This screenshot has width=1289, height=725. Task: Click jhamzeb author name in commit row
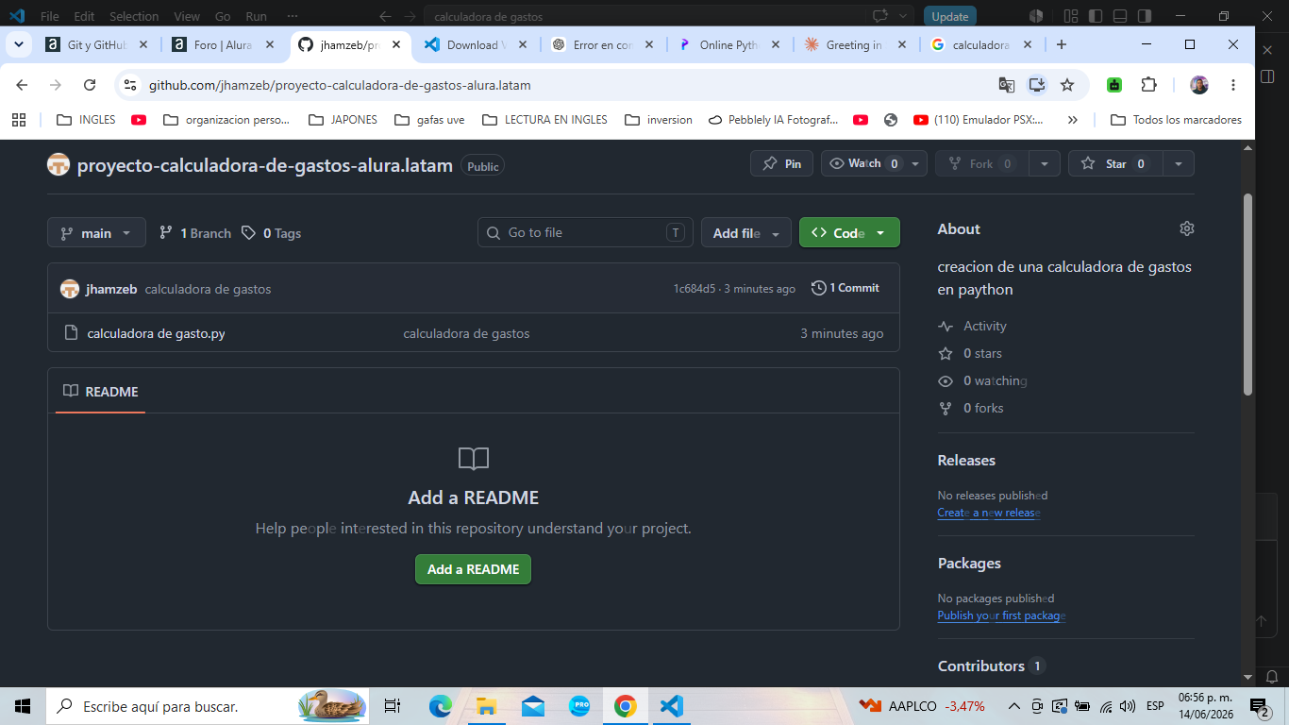[x=112, y=289]
